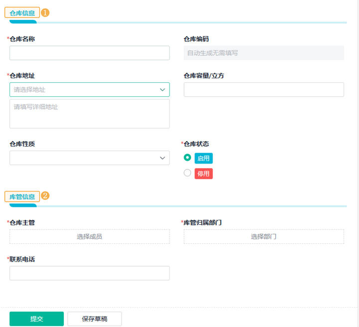
Task: Click 选择成员 to choose warehouse supervisor
Action: 90,237
